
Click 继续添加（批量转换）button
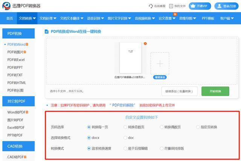coord(179,91)
